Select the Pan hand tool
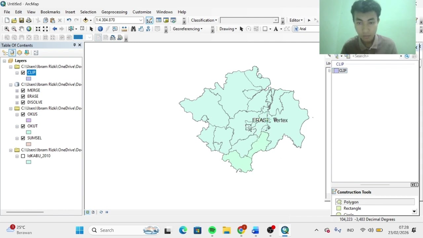This screenshot has width=423, height=238. [x=21, y=29]
